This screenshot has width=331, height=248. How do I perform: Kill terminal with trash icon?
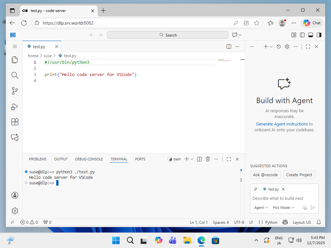[x=208, y=159]
